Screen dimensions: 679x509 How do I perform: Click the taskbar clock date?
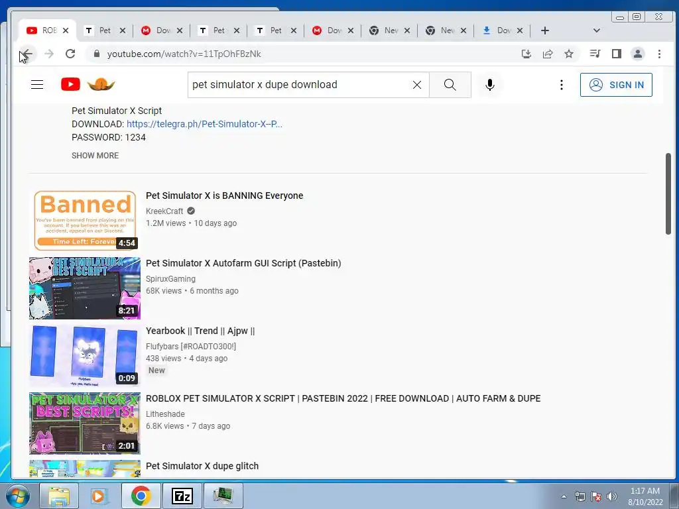point(645,496)
